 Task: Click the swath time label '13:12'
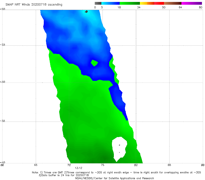[x=78, y=168]
